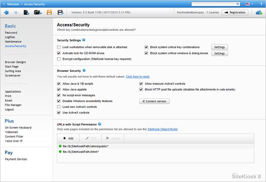Screen dimensions: 266x182
Task: Open Browser Designs in sidebar
Action: (x=15, y=62)
